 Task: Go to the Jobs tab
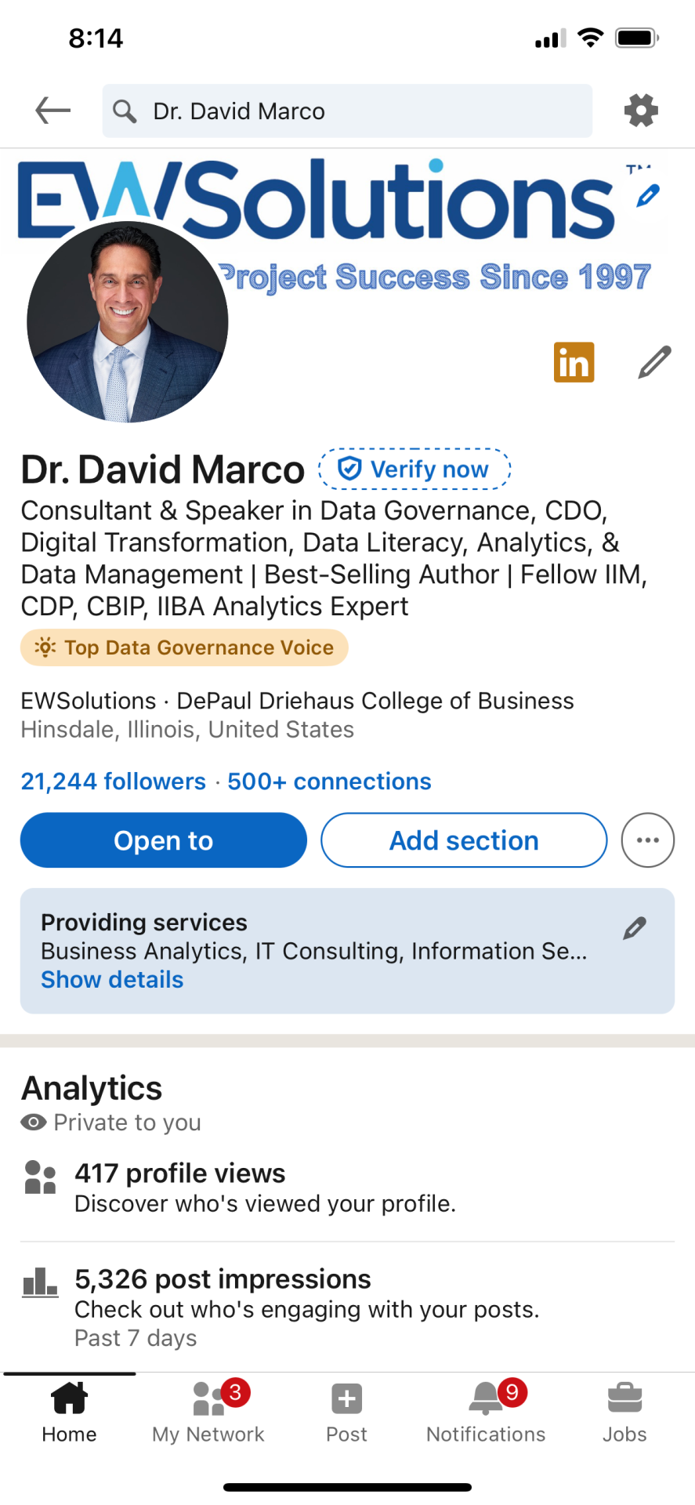(x=624, y=1399)
